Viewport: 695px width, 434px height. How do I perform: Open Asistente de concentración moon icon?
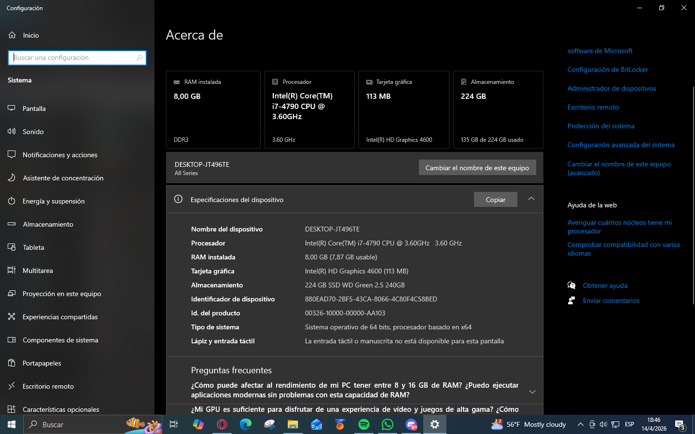pos(12,177)
